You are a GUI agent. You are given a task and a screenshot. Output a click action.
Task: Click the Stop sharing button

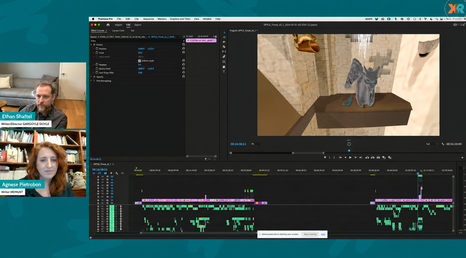310,234
